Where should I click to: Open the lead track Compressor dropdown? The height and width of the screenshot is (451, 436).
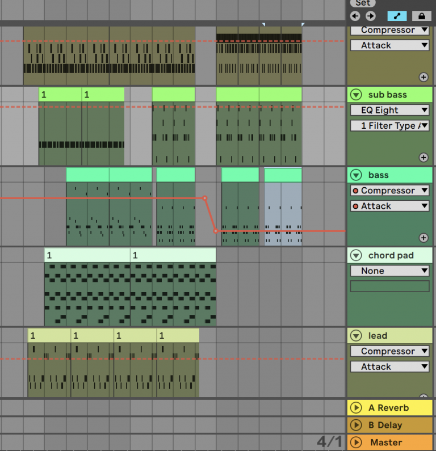tap(389, 351)
